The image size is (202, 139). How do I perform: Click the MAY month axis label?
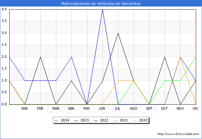pos(87,108)
